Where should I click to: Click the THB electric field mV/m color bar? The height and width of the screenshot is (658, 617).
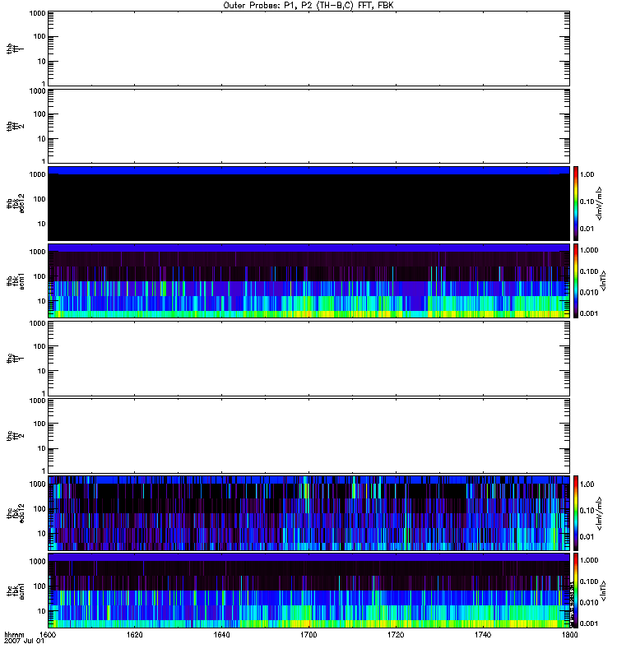tap(578, 203)
